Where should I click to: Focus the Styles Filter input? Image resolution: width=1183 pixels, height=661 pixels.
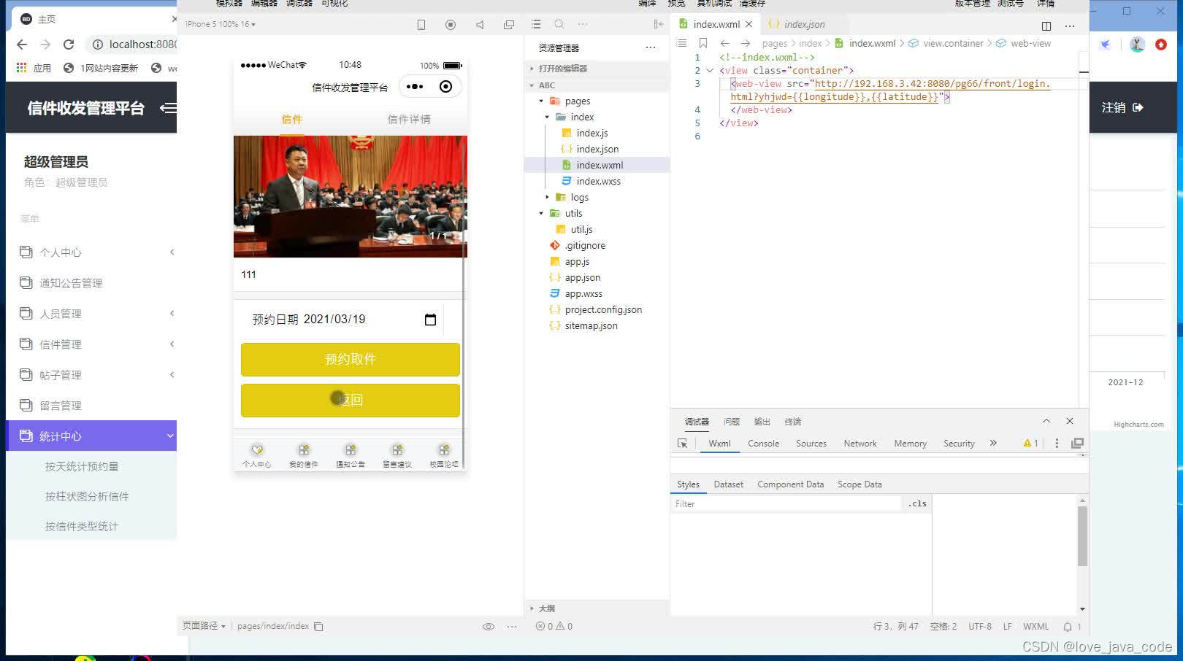[x=786, y=504]
